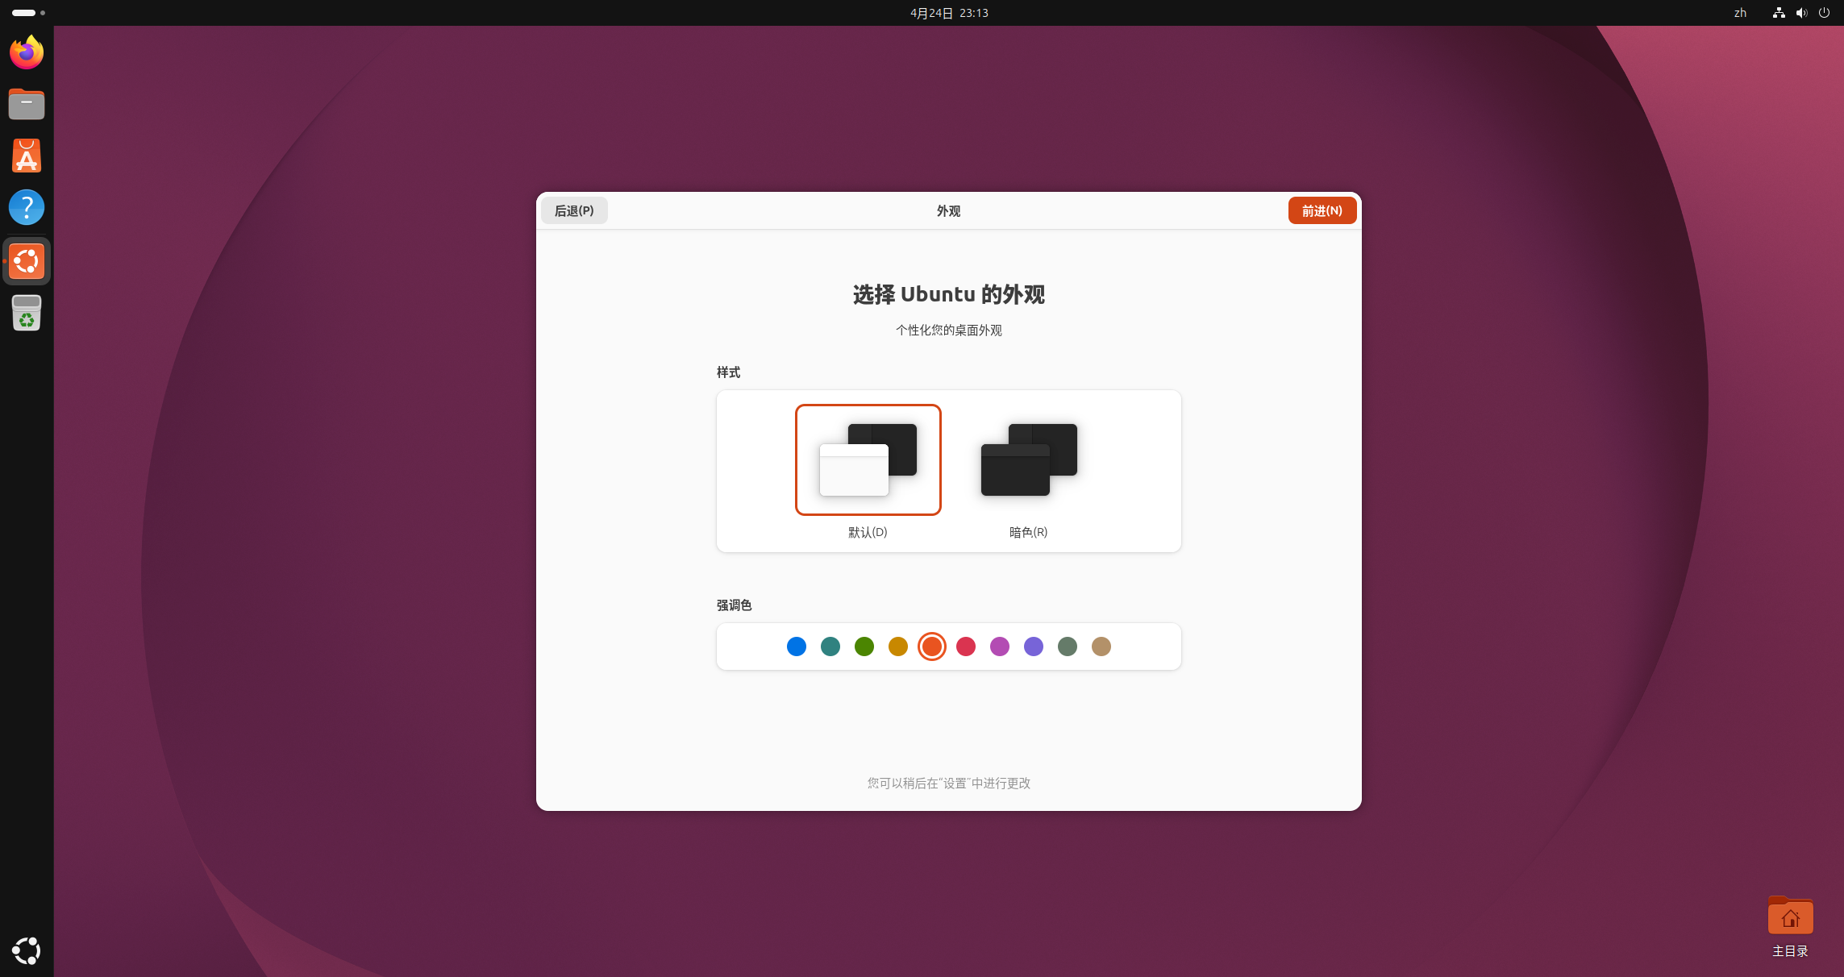
Task: Open the Help question mark icon
Action: 27,207
